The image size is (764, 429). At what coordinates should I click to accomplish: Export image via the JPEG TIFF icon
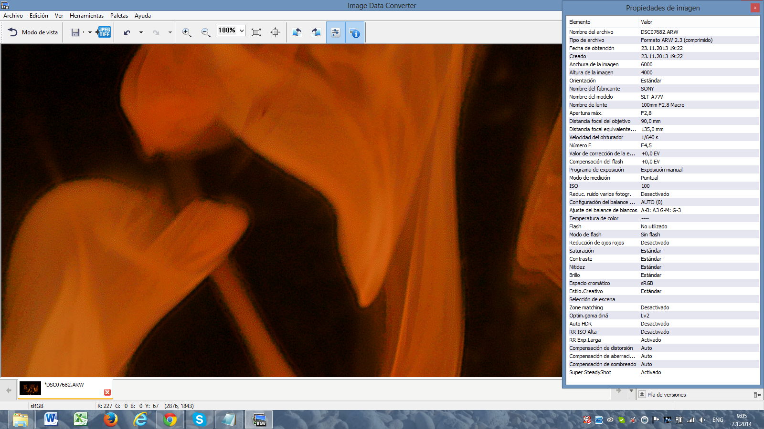click(x=104, y=32)
